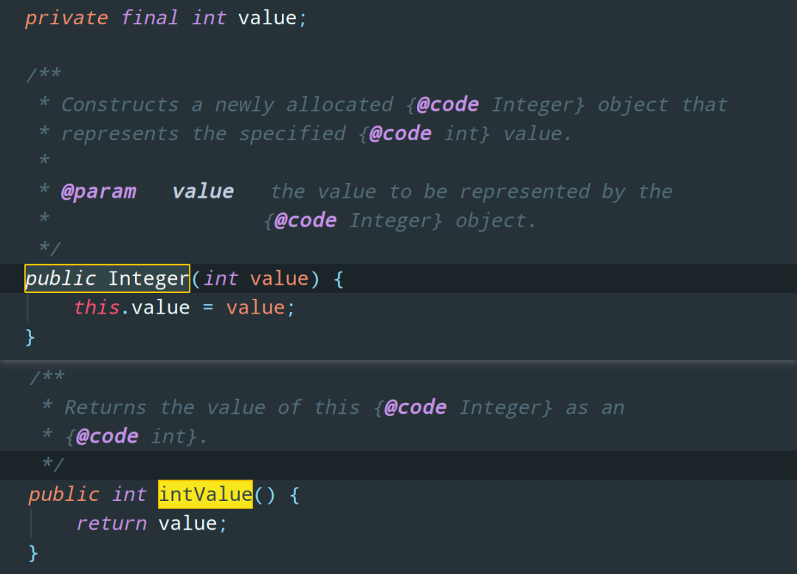Click the "private" keyword in the field declaration

[x=66, y=18]
